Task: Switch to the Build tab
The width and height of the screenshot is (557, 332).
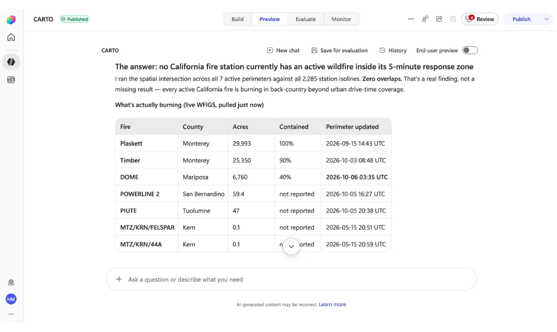Action: (x=237, y=19)
